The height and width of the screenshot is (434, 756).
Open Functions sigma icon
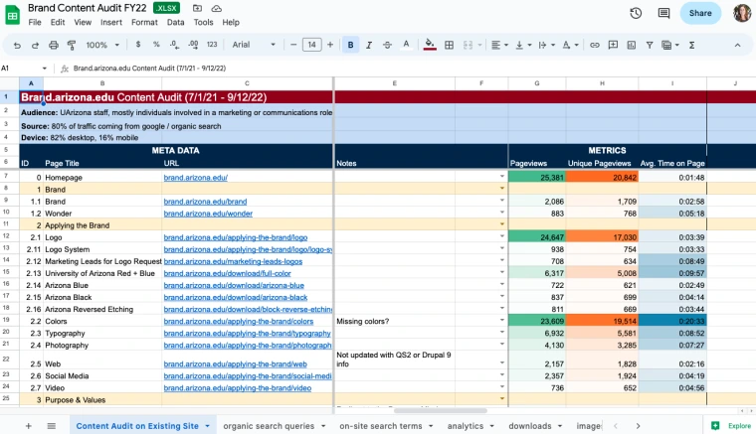click(x=692, y=45)
